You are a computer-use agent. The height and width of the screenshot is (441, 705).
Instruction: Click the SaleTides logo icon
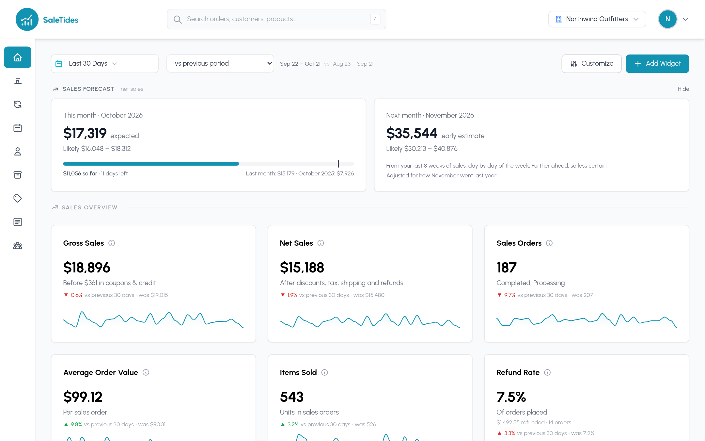tap(27, 20)
